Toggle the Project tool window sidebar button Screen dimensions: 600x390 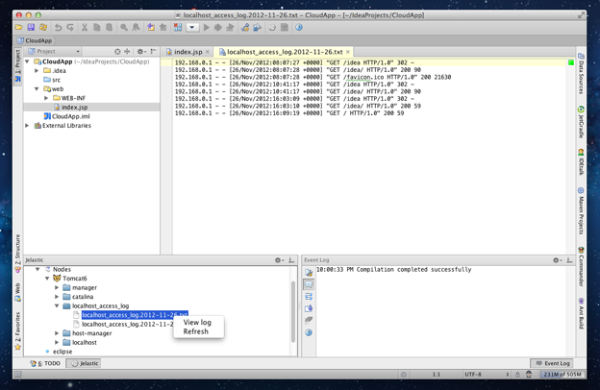tap(17, 61)
